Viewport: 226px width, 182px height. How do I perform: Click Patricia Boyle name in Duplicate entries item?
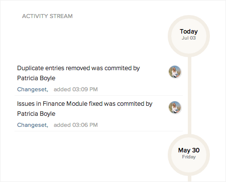tap(36, 78)
